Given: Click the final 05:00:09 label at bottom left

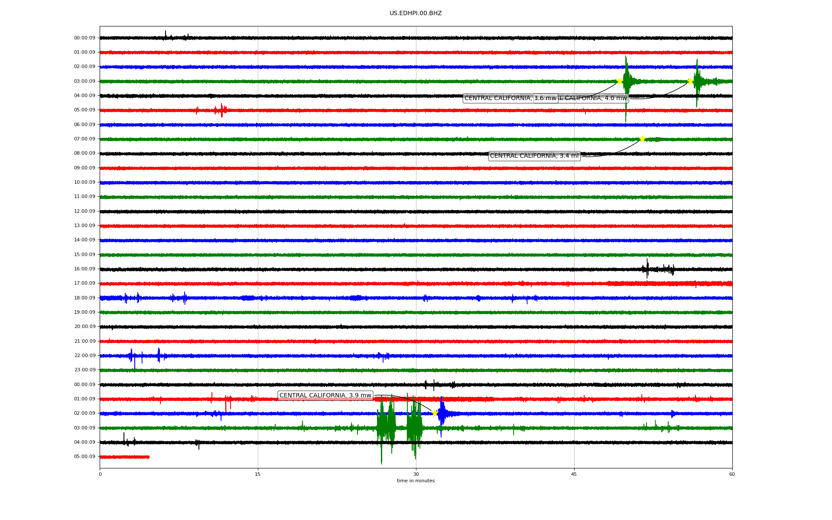Looking at the screenshot, I should pos(84,456).
